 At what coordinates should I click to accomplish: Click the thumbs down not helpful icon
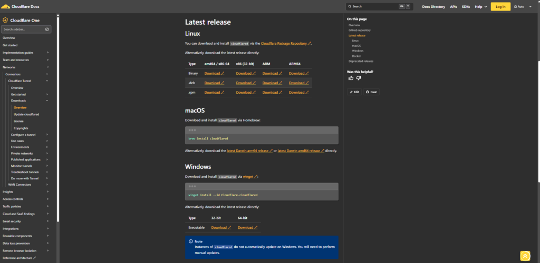[x=359, y=78]
